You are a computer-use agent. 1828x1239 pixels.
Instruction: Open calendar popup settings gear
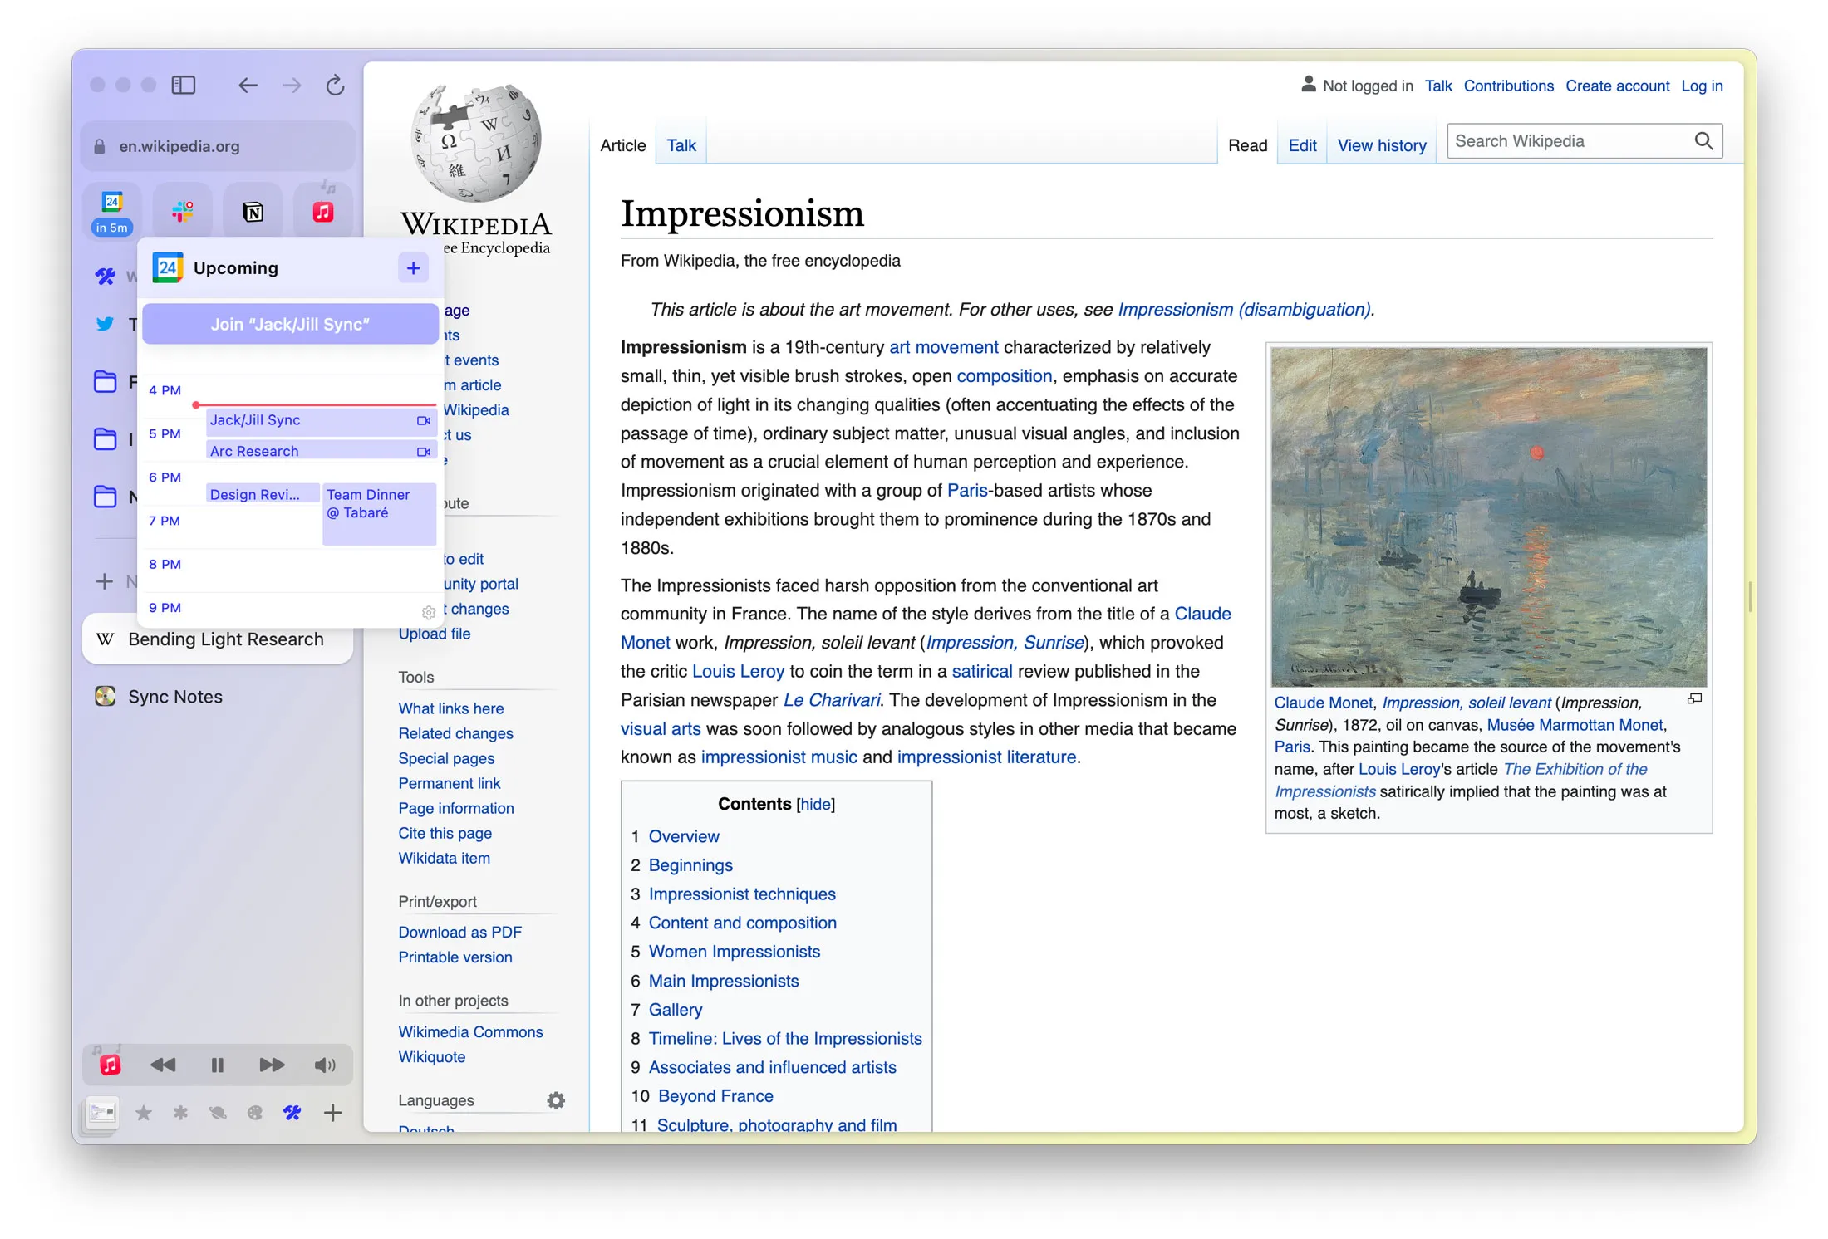(x=428, y=612)
